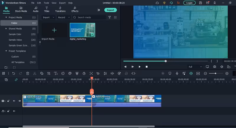Screen dimensions: 236x128
Task: Open the Import dropdown
Action: tap(48, 17)
